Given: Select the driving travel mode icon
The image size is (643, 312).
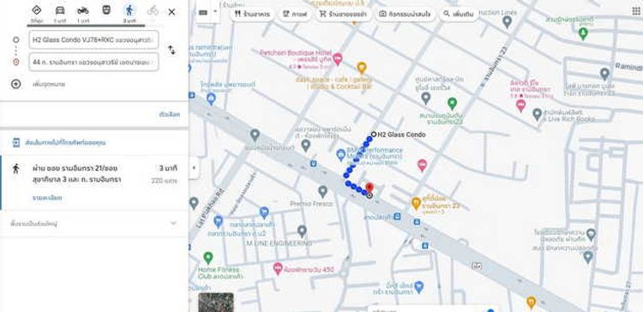Looking at the screenshot, I should [60, 10].
